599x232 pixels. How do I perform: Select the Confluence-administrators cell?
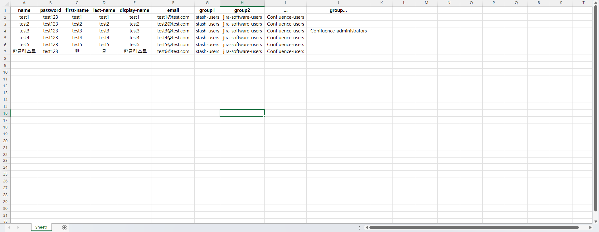coord(338,31)
